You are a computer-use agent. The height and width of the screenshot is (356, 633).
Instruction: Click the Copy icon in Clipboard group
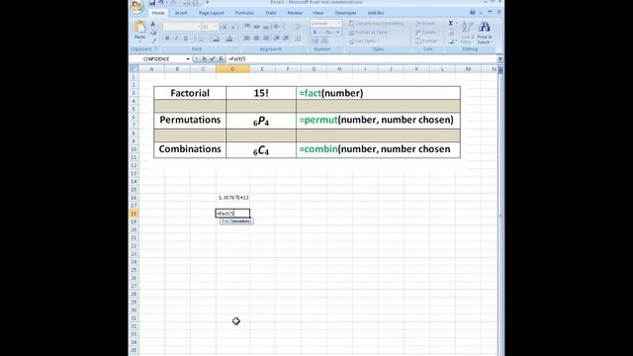(x=153, y=33)
